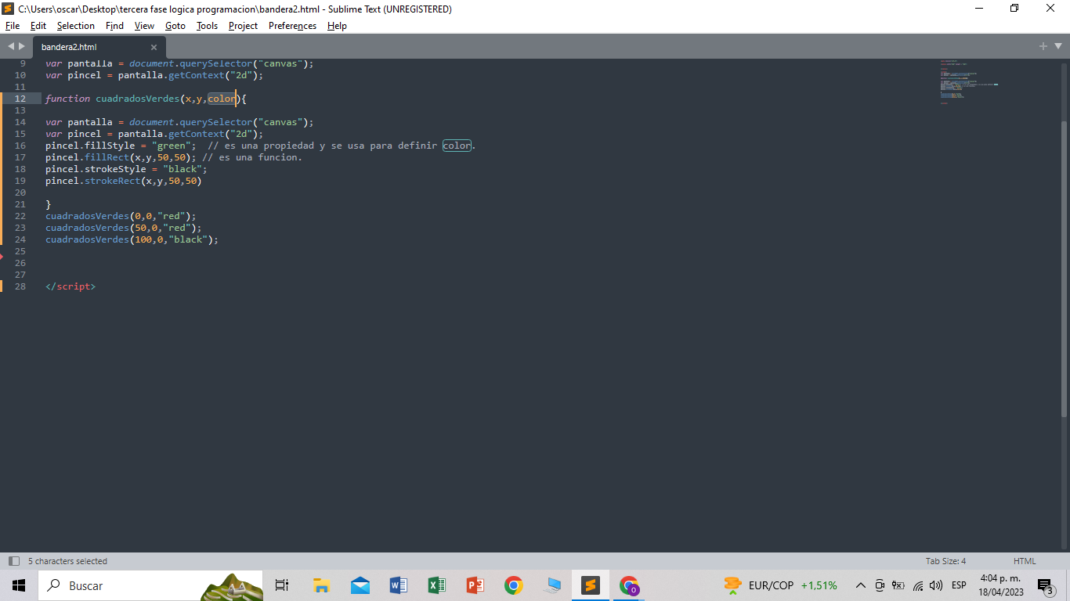Image resolution: width=1070 pixels, height=601 pixels.
Task: Open the Preferences menu
Action: coord(292,26)
